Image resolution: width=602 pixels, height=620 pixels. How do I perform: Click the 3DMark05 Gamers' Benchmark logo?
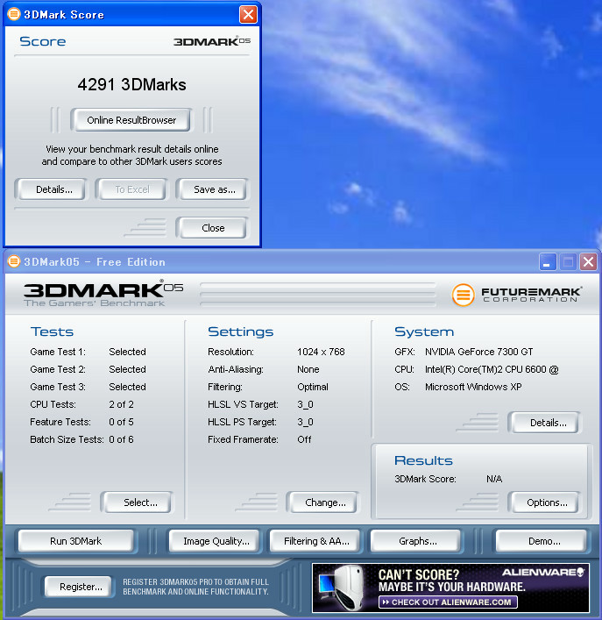103,294
